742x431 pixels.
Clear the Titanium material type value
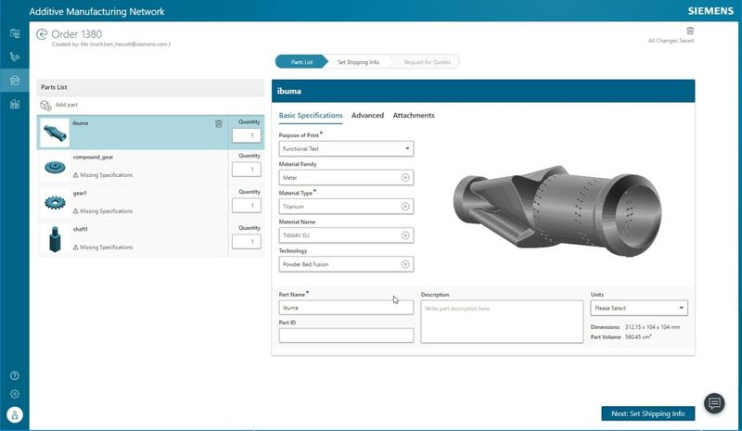(404, 206)
